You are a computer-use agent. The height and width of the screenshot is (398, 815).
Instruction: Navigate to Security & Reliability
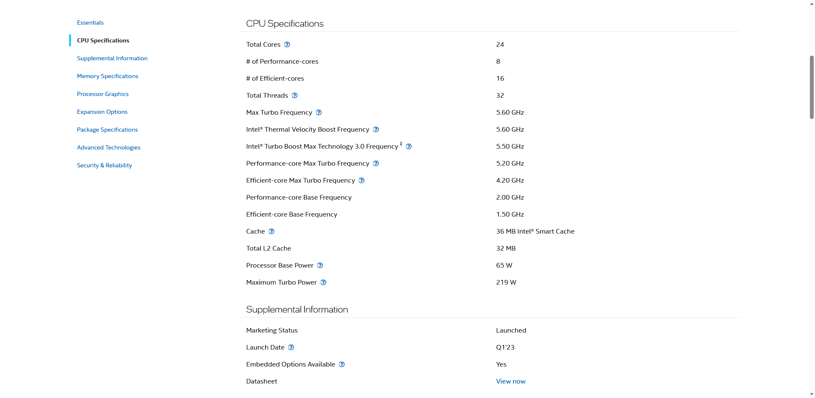click(x=104, y=165)
